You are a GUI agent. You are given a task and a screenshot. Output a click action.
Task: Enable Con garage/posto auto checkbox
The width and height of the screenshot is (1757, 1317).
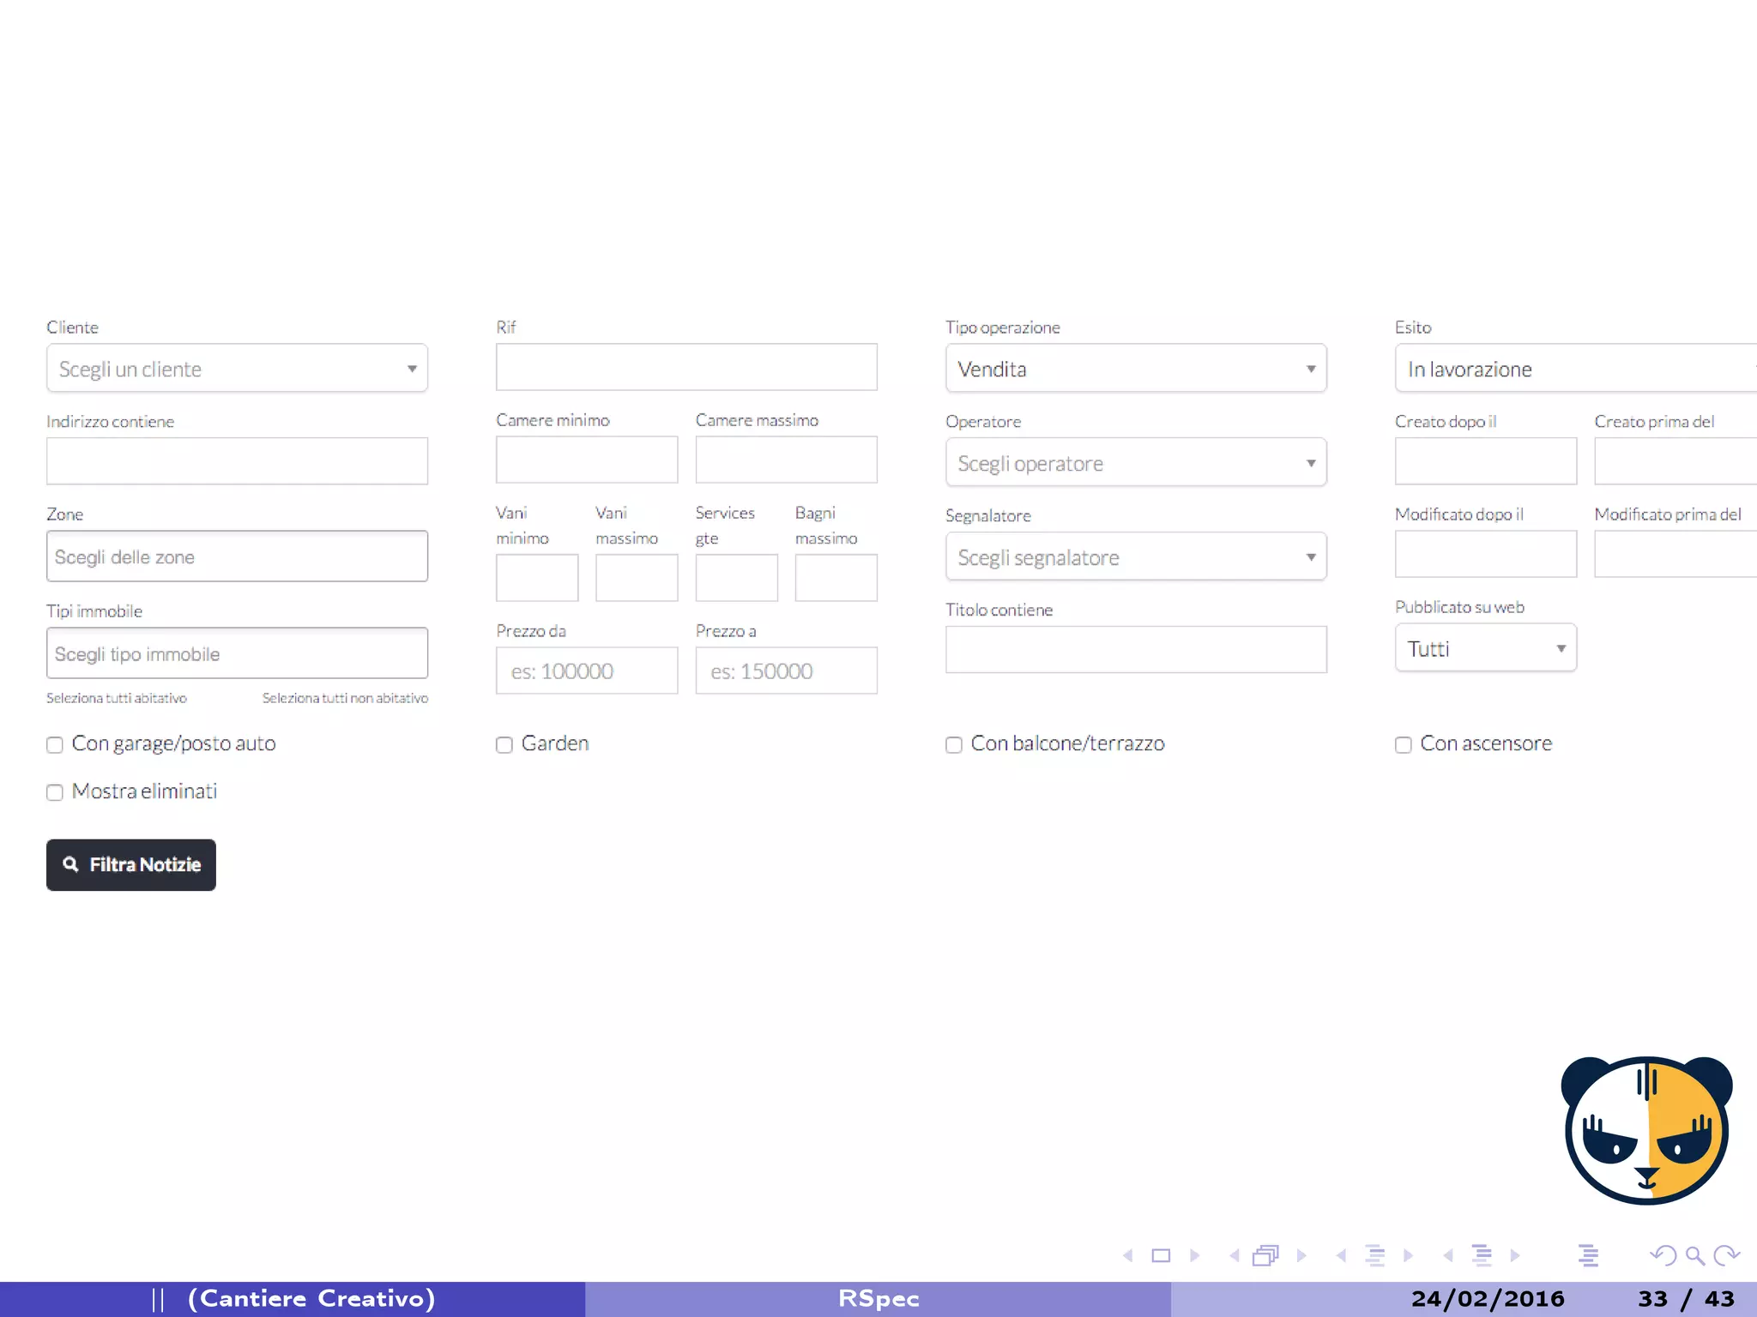55,744
